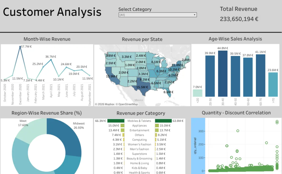This screenshot has width=282, height=174.
Task: Click Montana's 3.3M € map label
Action: coord(126,57)
